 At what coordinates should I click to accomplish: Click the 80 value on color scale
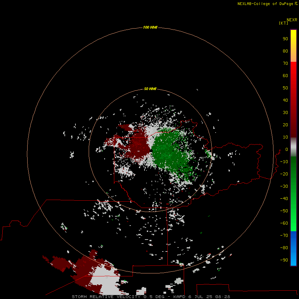point(285,51)
